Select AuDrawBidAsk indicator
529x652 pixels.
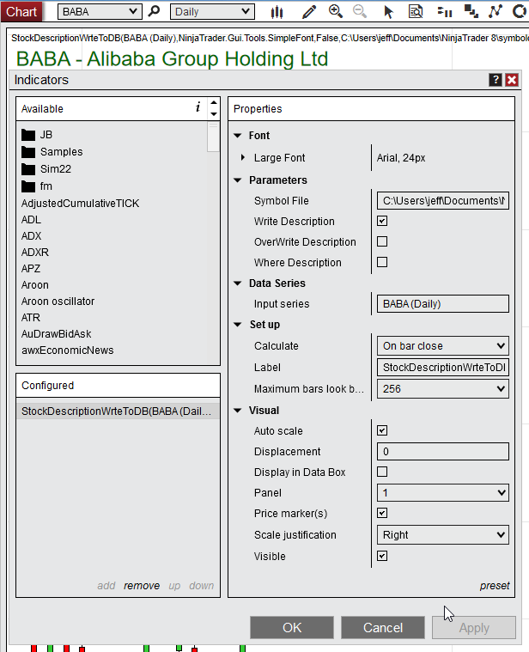tap(56, 334)
